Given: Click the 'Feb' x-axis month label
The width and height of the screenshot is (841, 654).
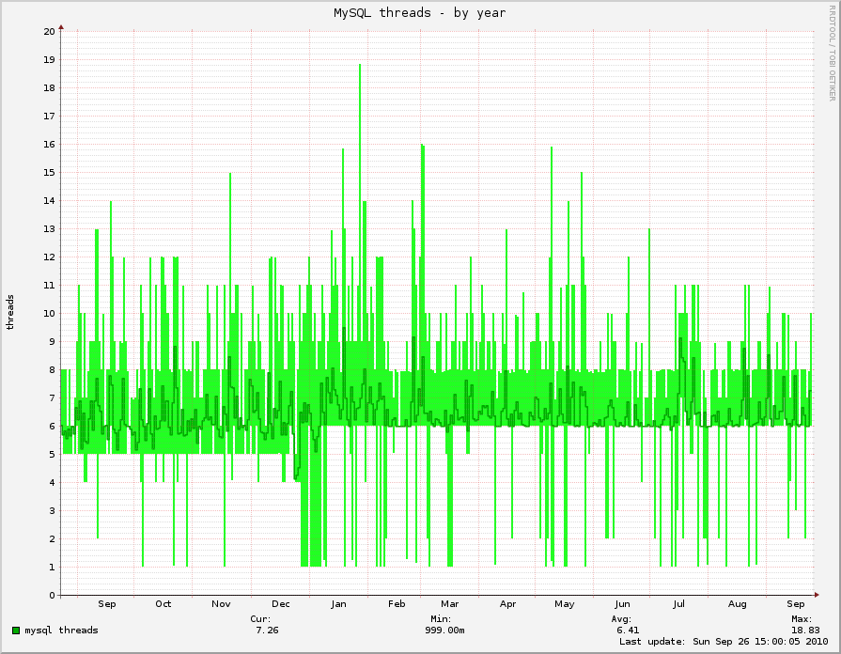Looking at the screenshot, I should pos(397,603).
